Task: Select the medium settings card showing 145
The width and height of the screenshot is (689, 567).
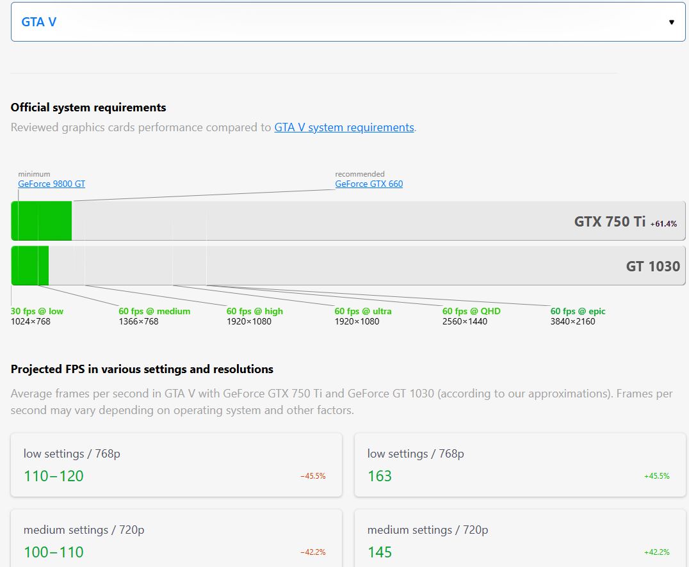Action: coord(520,538)
